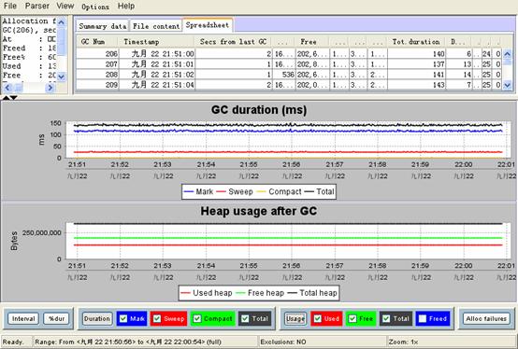518x349 pixels.
Task: Click the upward split-pane collapse arrow
Action: coord(6,98)
